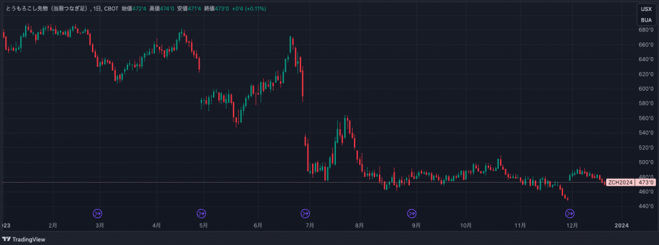This screenshot has width=659, height=245.
Task: Click the CBOT exchange label
Action: (111, 8)
